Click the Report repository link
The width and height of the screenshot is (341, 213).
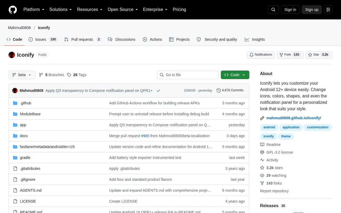coord(274,191)
